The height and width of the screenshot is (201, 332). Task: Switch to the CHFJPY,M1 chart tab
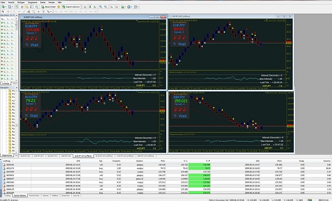tap(39, 156)
